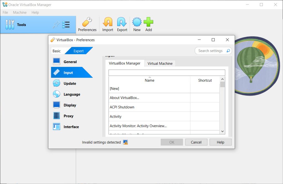Select the "Activity" shortcut row
This screenshot has width=283, height=184.
pos(164,116)
